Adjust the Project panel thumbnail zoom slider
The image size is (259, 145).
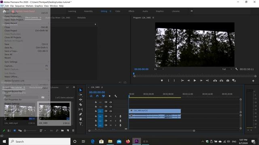click(30, 130)
